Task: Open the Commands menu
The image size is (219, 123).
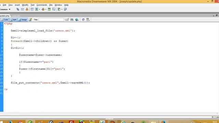Action: coord(42,5)
